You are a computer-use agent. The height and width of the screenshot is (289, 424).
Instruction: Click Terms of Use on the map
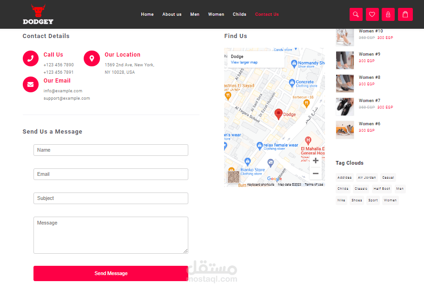314,185
